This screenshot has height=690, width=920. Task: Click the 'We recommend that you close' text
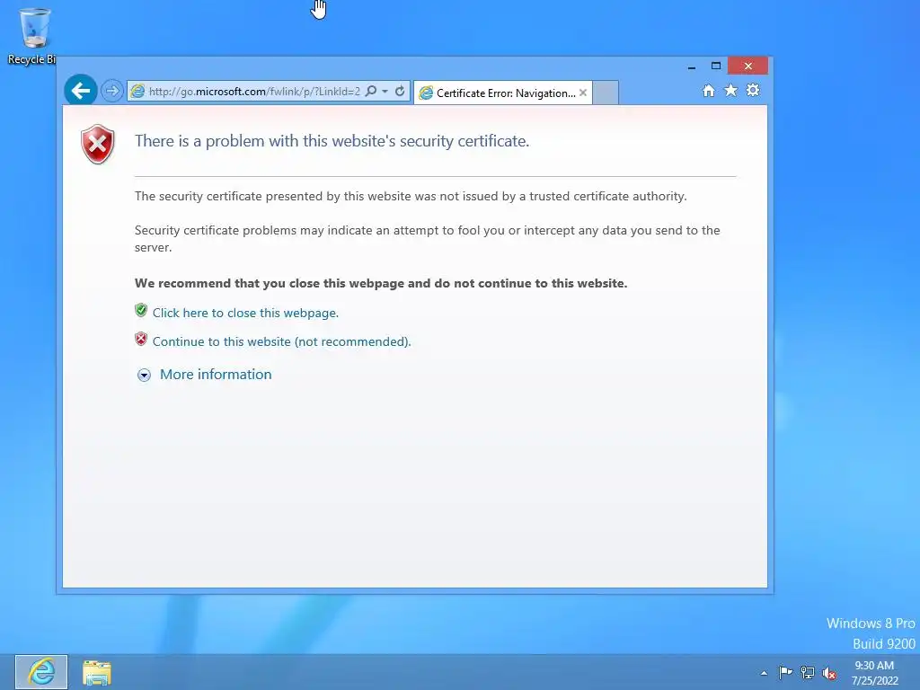coord(381,283)
